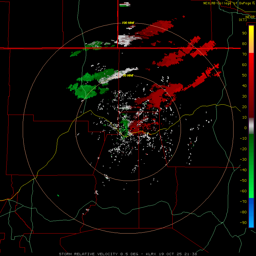Click the 19 OCT 25 date text
Screen dimensions: 256x256
(170, 254)
